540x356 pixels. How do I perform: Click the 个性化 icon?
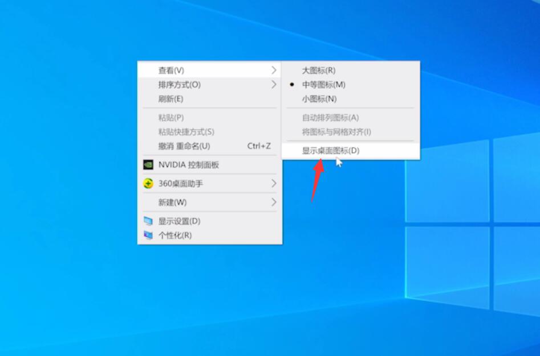point(148,235)
